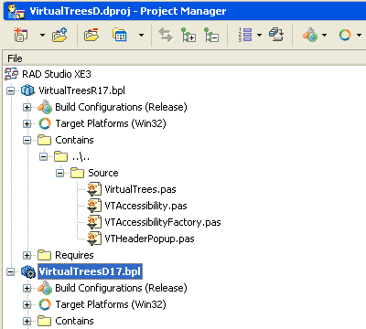The image size is (366, 329).
Task: Click the Target Platforms toolbar ring icon
Action: pos(345,35)
